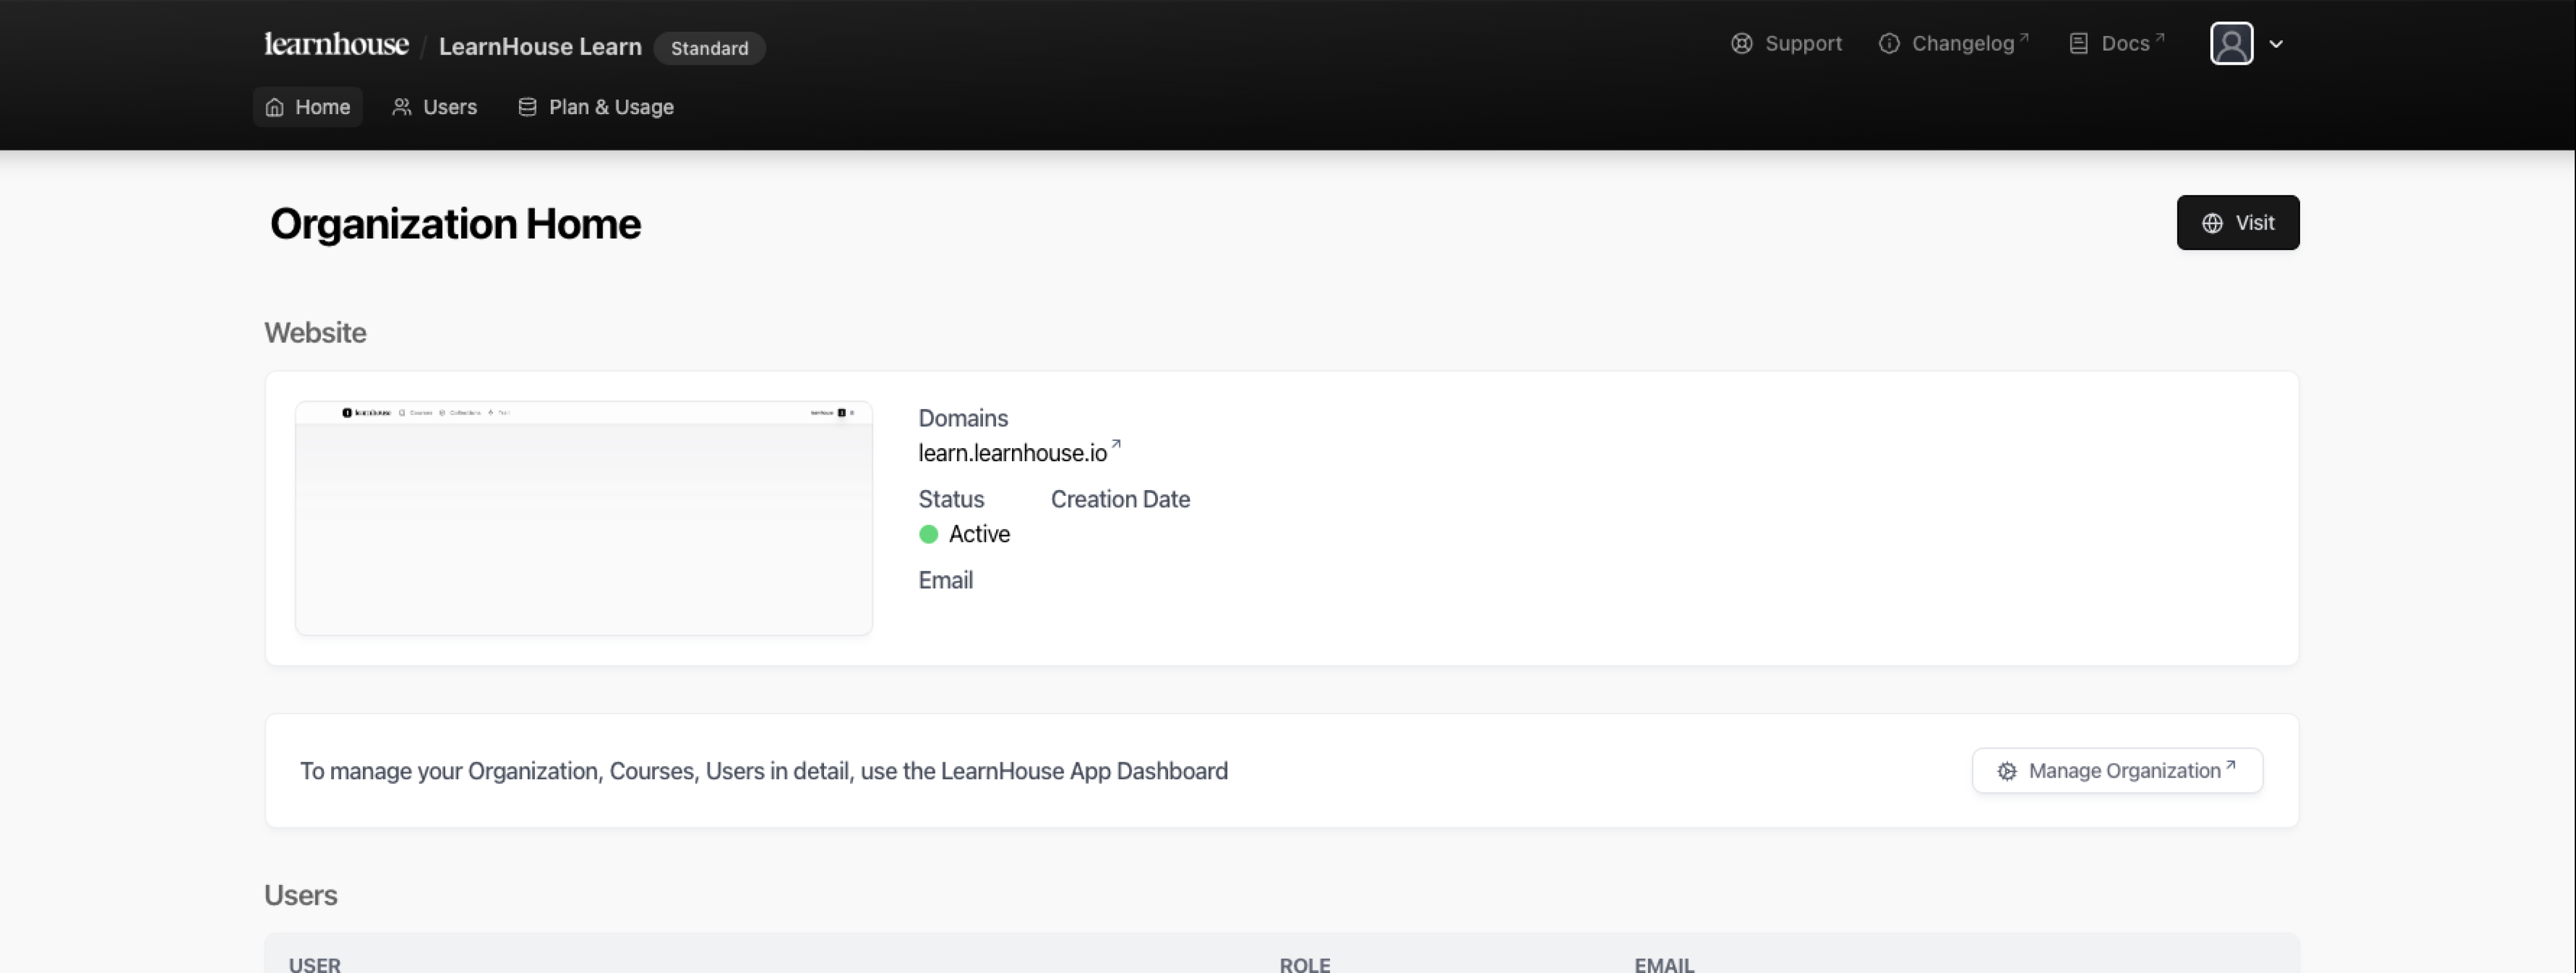Click the Manage Organization button
Screen dimensions: 2576x973
2117,771
